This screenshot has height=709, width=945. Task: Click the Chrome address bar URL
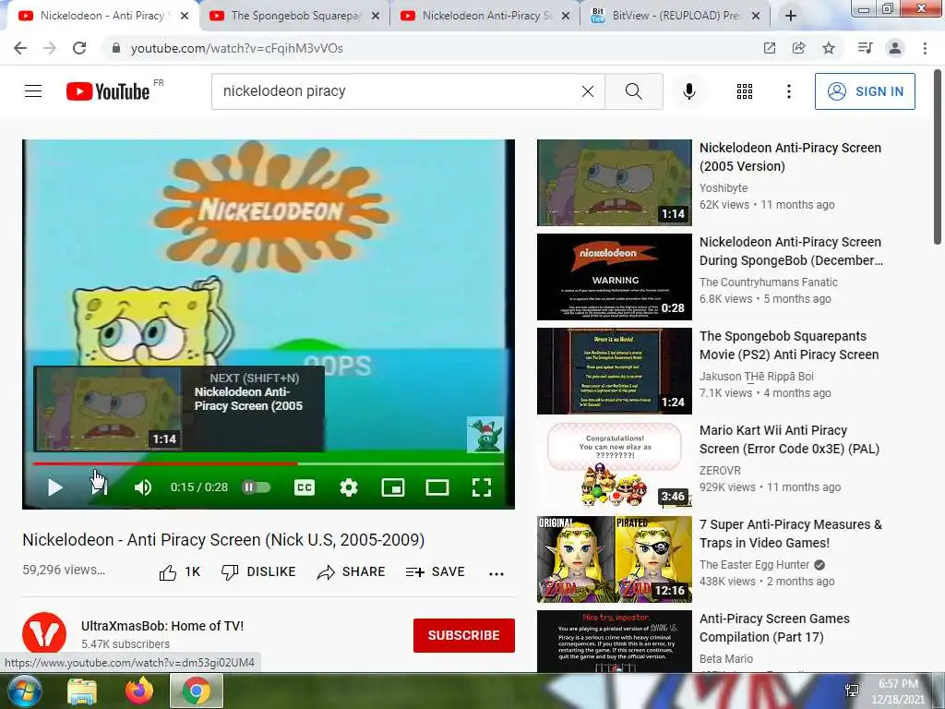coord(237,48)
